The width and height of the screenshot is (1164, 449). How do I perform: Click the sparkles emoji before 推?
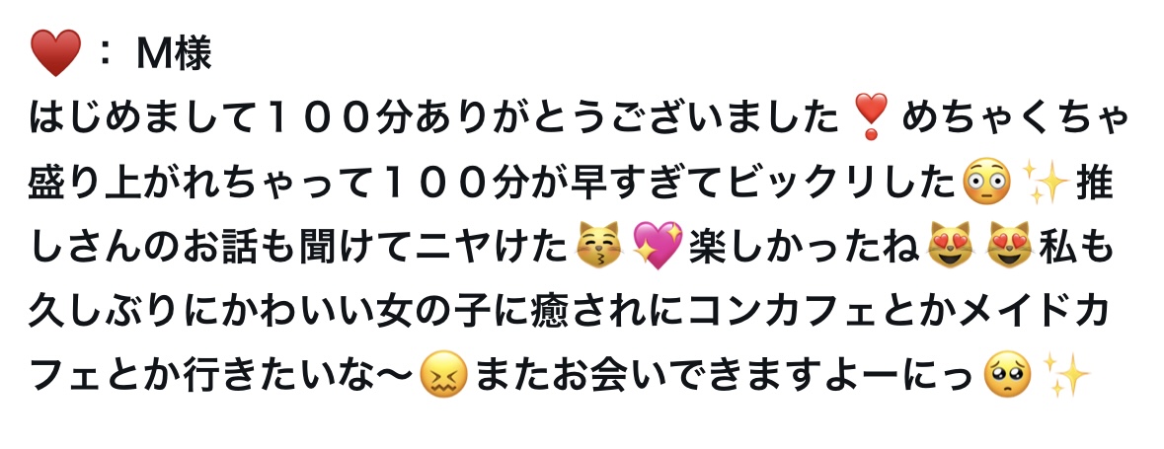tap(1046, 182)
